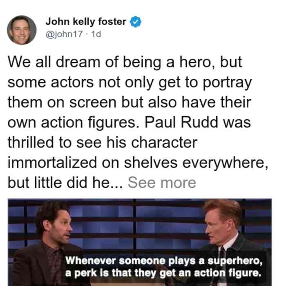Image resolution: width=286 pixels, height=286 pixels.
Task: Click the word "immortalized" in the post
Action: pos(52,162)
